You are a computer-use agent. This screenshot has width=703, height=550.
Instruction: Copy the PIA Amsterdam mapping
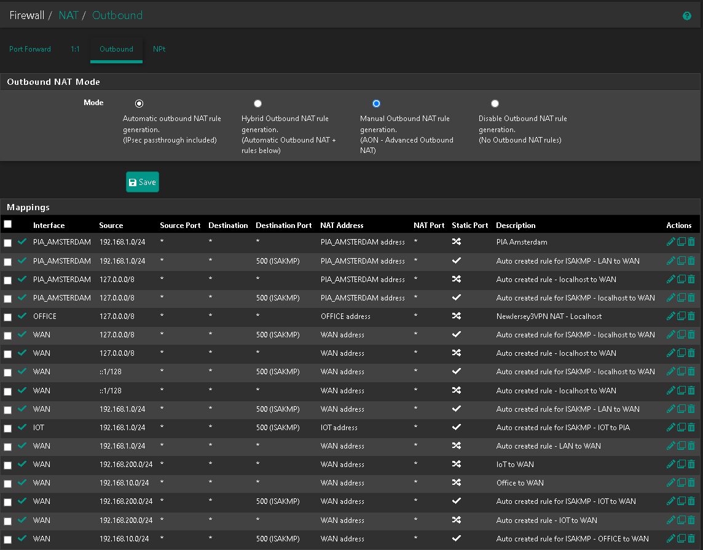pyautogui.click(x=681, y=242)
